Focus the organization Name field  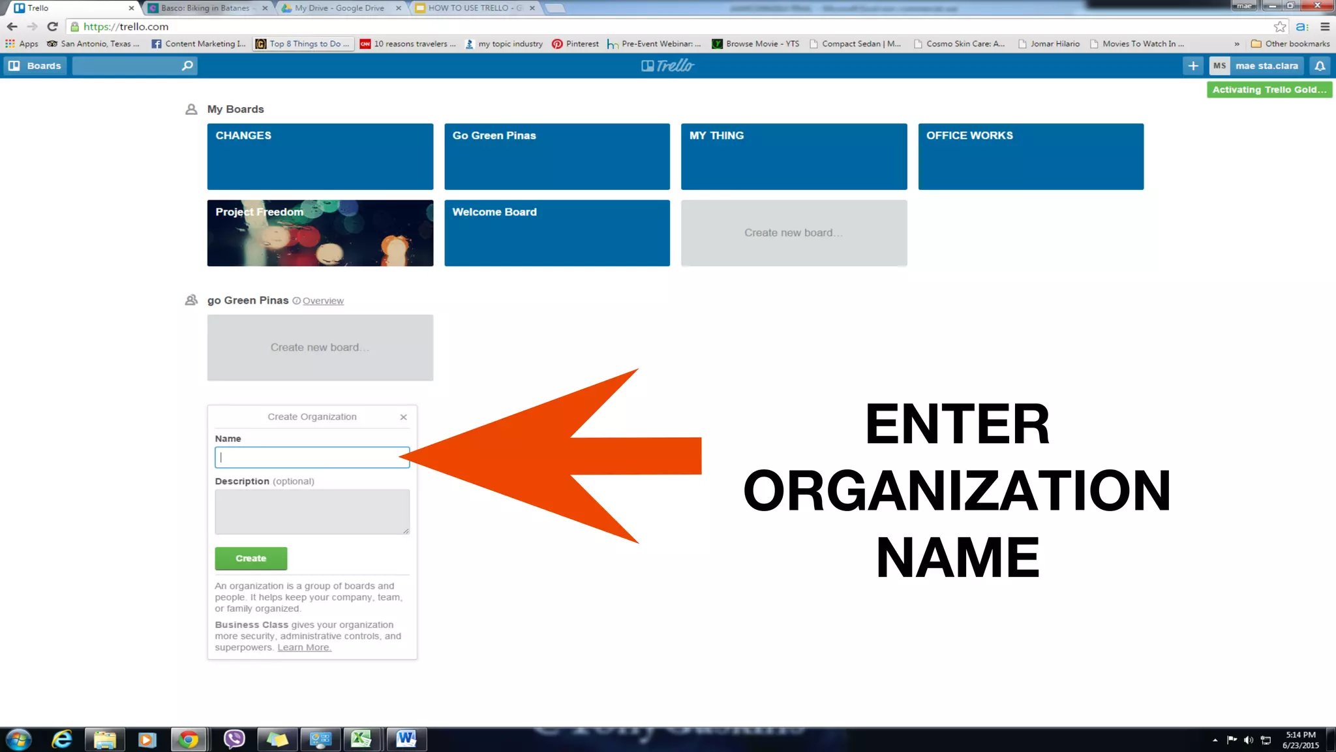click(312, 458)
